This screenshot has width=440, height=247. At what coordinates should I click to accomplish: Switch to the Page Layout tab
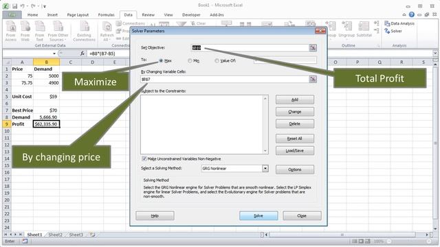coord(78,15)
